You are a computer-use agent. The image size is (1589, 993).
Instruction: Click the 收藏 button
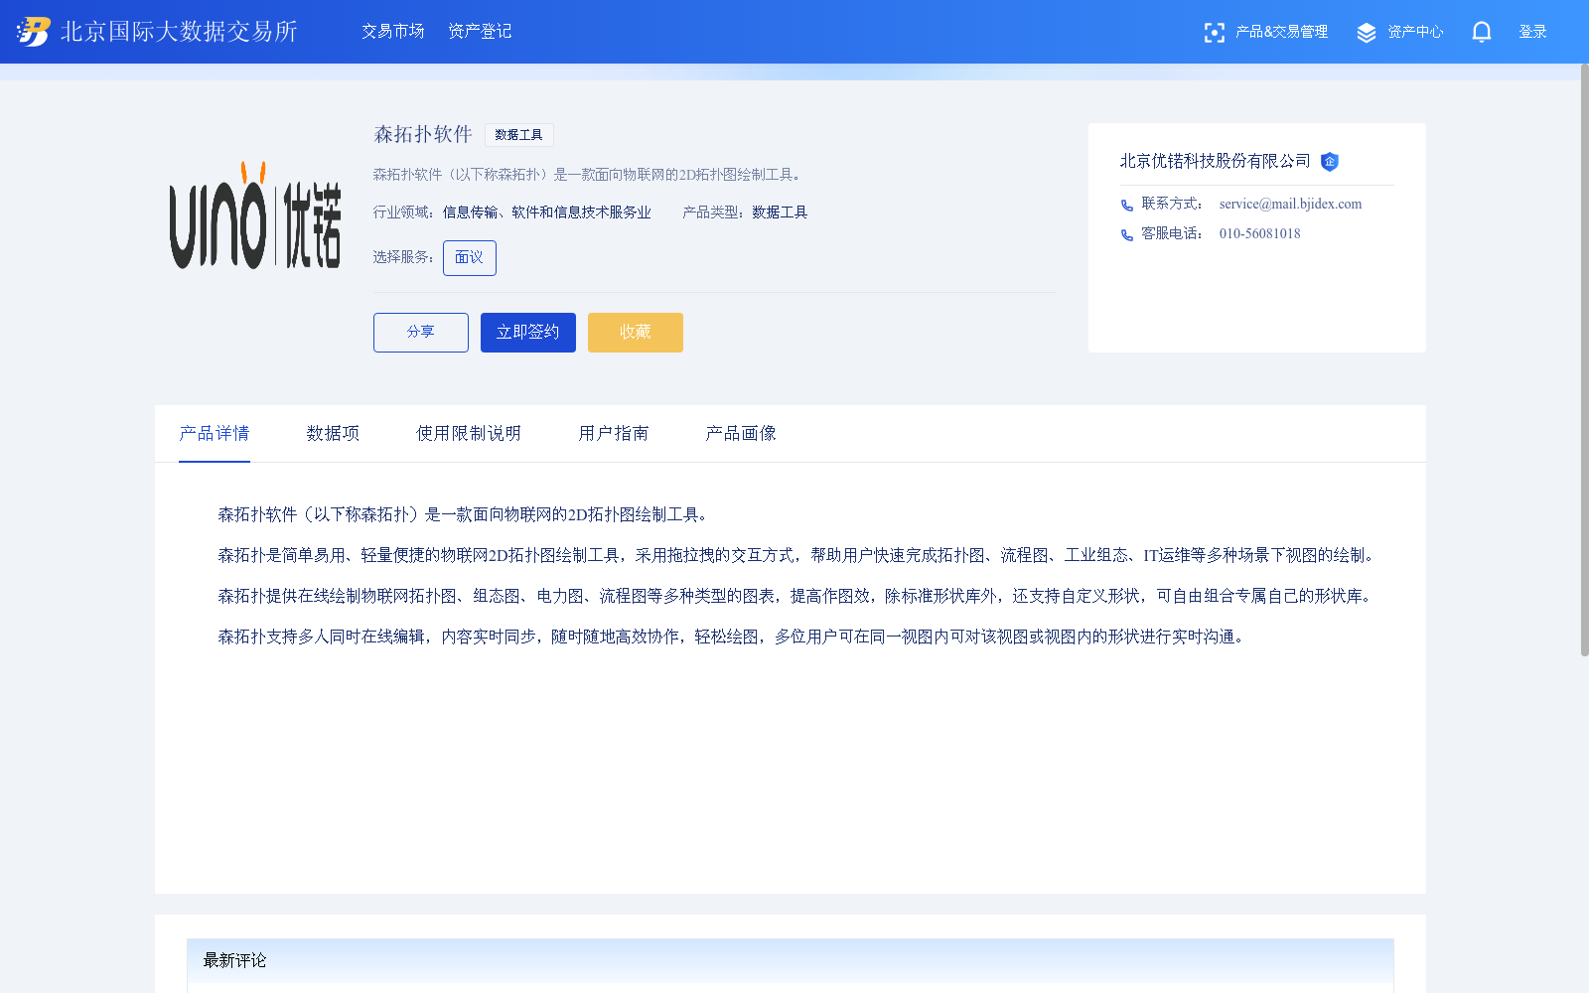click(636, 333)
